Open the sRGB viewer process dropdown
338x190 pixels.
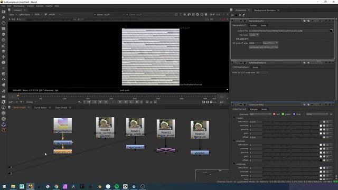coord(54,14)
